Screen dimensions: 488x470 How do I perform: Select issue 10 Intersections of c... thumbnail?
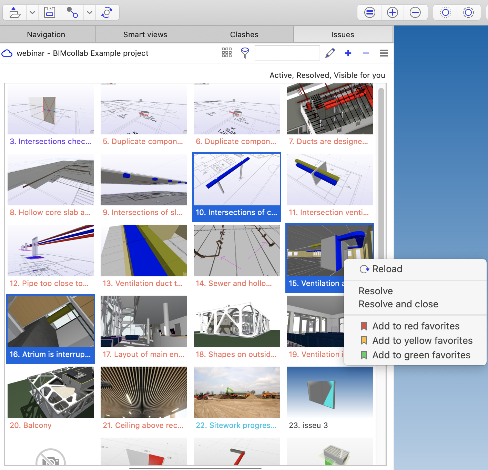(x=237, y=180)
